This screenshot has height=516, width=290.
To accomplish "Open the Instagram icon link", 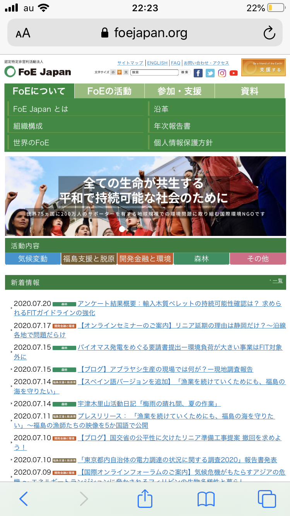I will tap(222, 73).
